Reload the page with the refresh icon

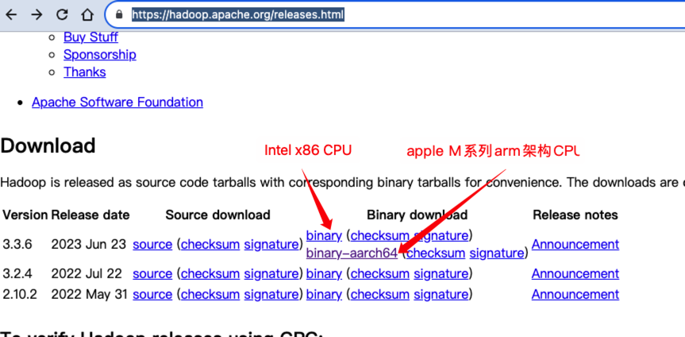tap(63, 14)
